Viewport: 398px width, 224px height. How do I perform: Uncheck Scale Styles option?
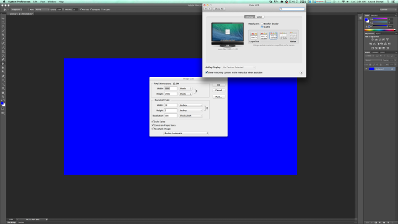click(153, 122)
